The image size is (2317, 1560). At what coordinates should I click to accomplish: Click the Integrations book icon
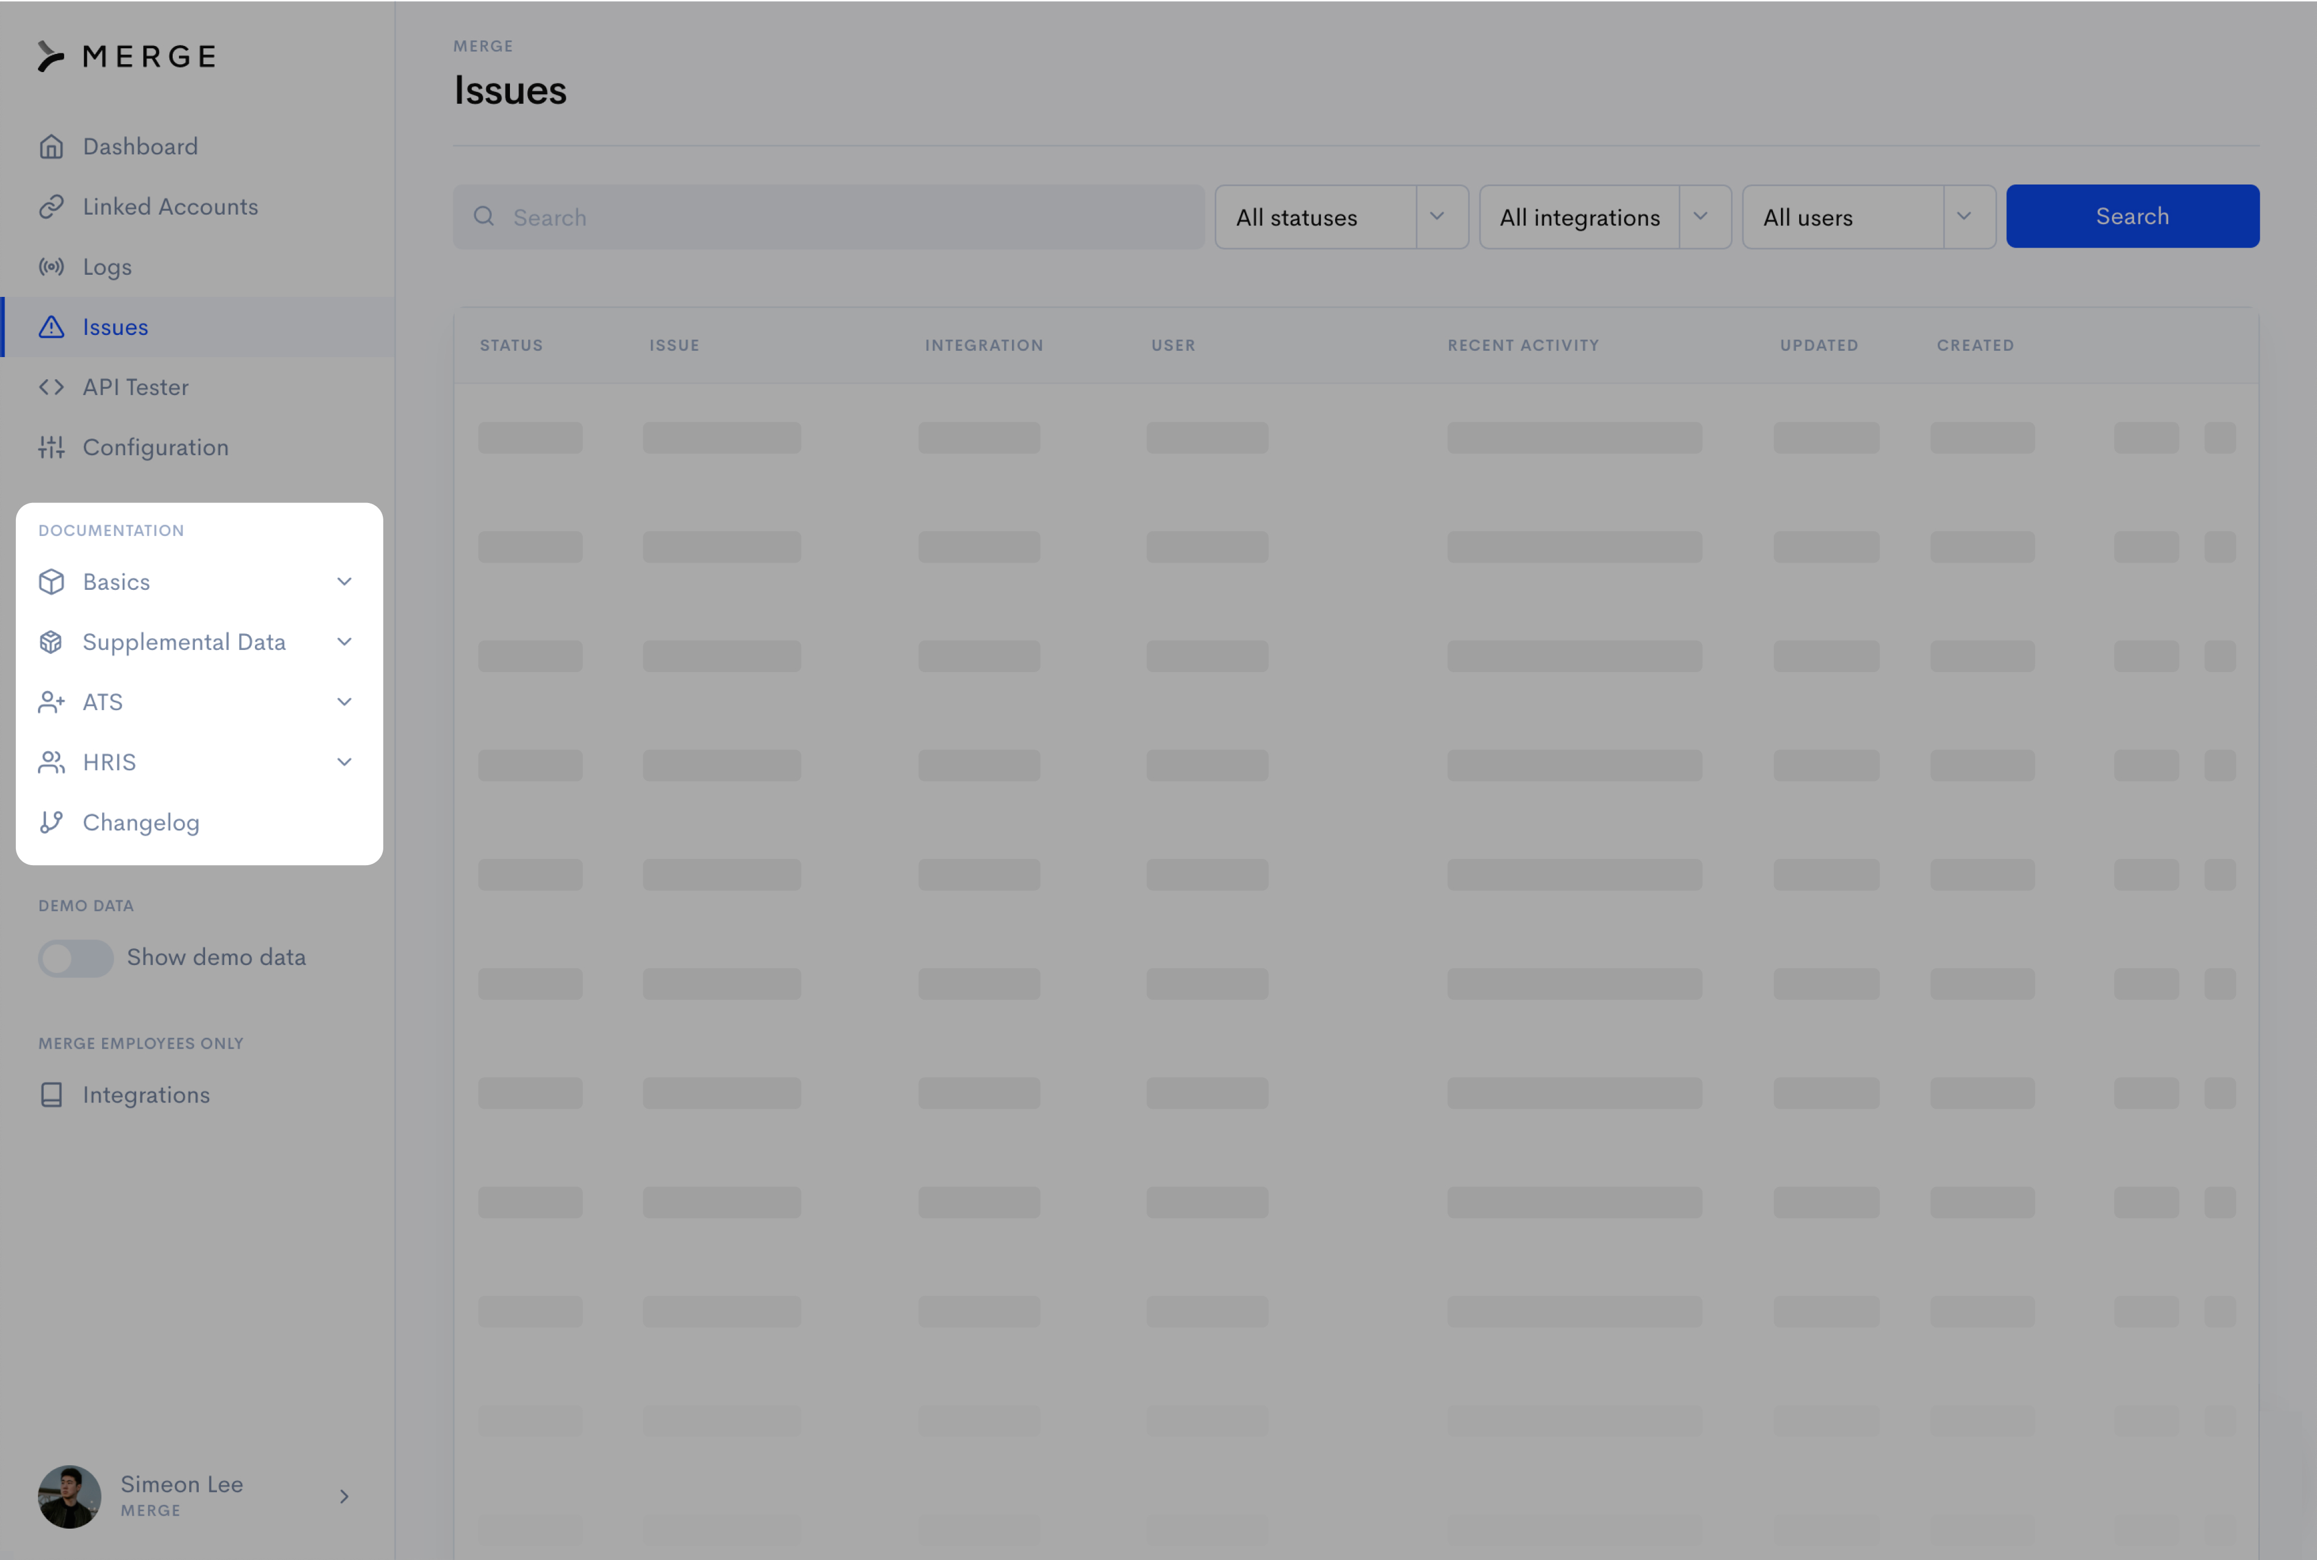pyautogui.click(x=52, y=1094)
